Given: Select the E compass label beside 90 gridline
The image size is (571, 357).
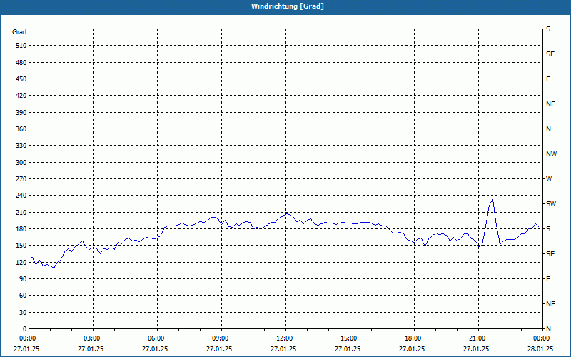Looking at the screenshot, I should 548,278.
